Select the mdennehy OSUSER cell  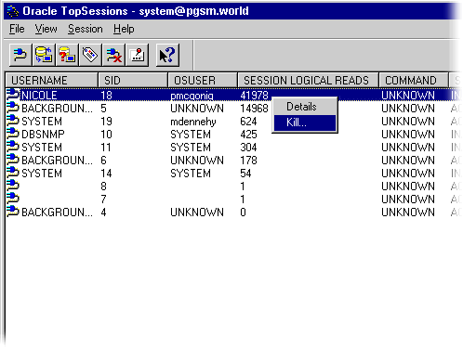pyautogui.click(x=193, y=122)
